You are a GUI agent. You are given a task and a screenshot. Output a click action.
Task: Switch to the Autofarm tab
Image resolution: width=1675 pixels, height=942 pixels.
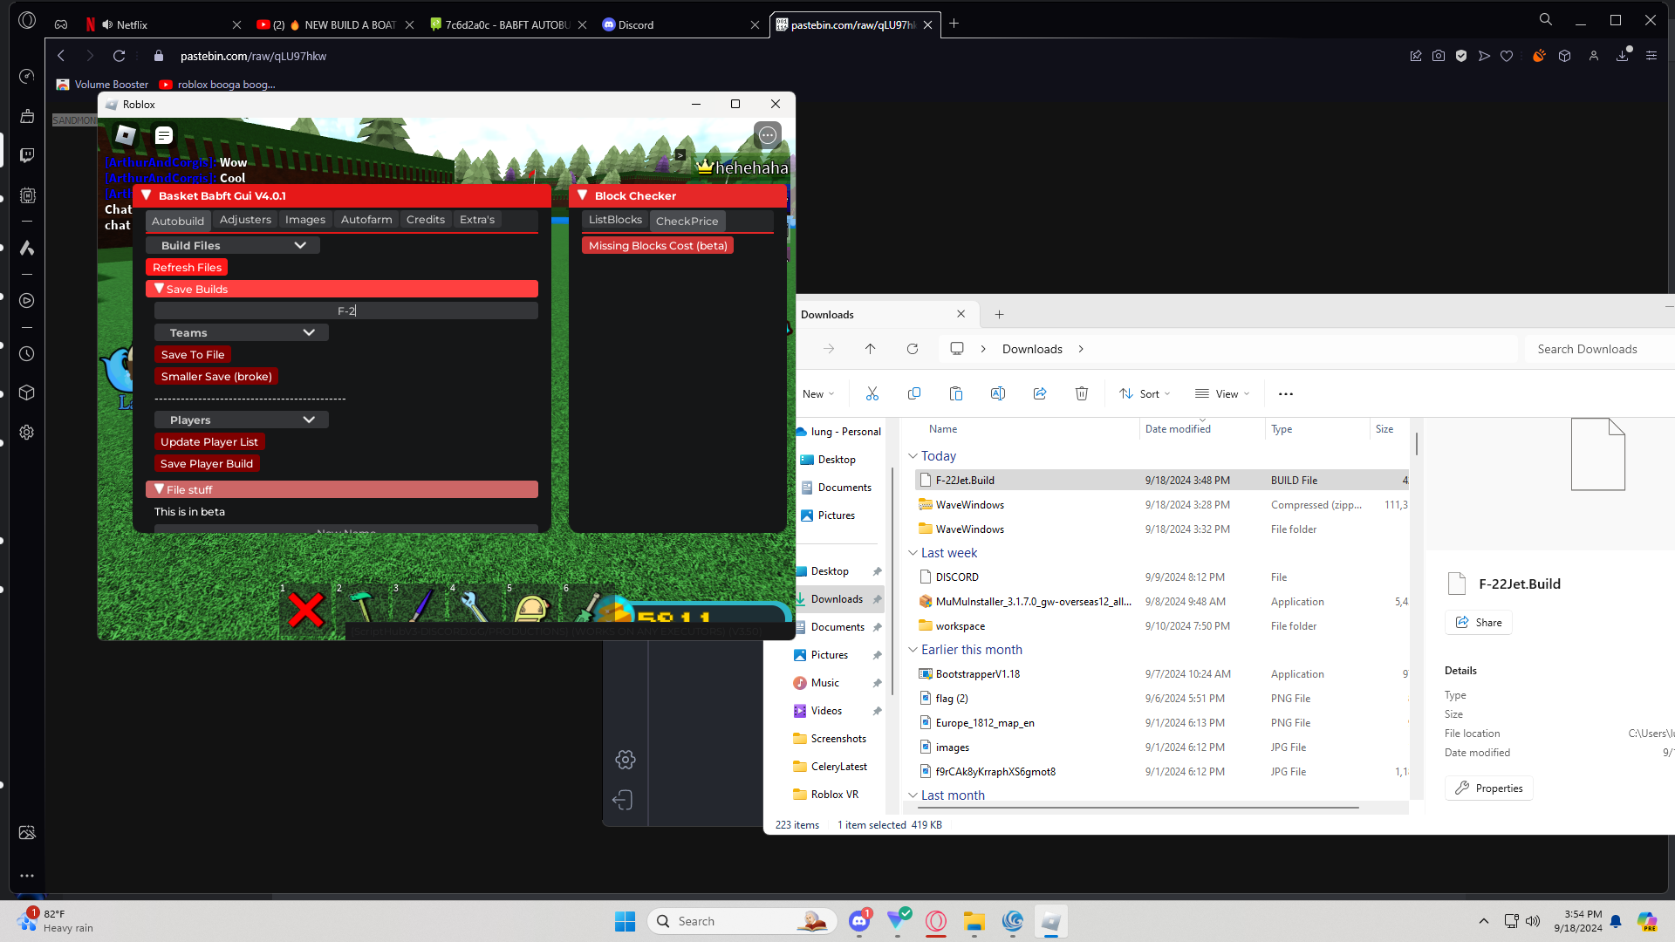tap(366, 220)
